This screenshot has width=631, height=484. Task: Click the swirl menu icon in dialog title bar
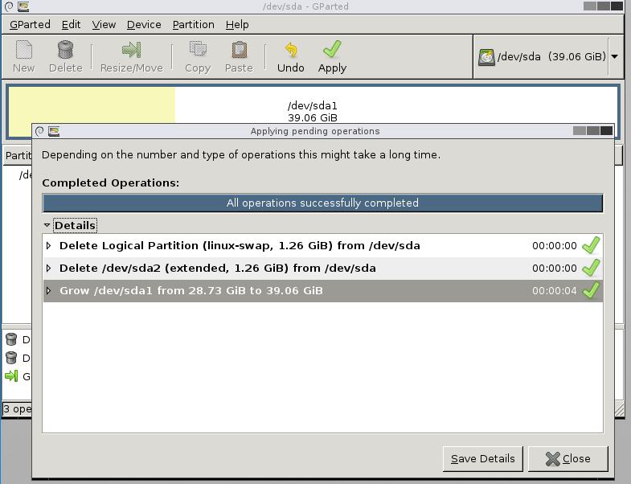[39, 131]
